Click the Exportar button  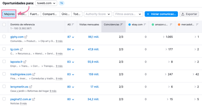[x=189, y=14]
